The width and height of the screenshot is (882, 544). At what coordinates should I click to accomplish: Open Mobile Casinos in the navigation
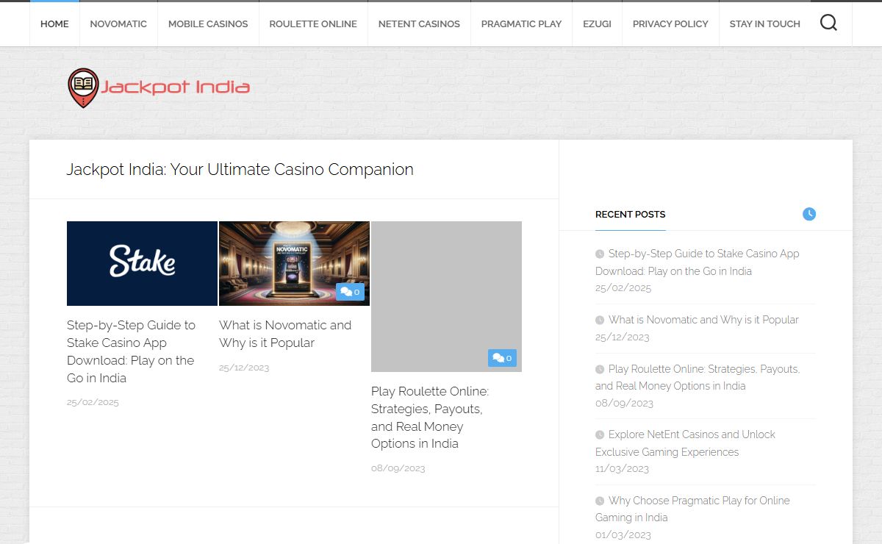click(x=208, y=24)
